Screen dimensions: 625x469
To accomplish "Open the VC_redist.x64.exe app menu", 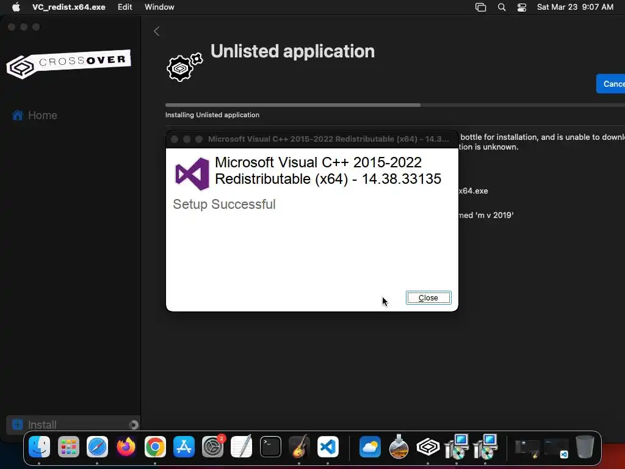I will point(69,7).
